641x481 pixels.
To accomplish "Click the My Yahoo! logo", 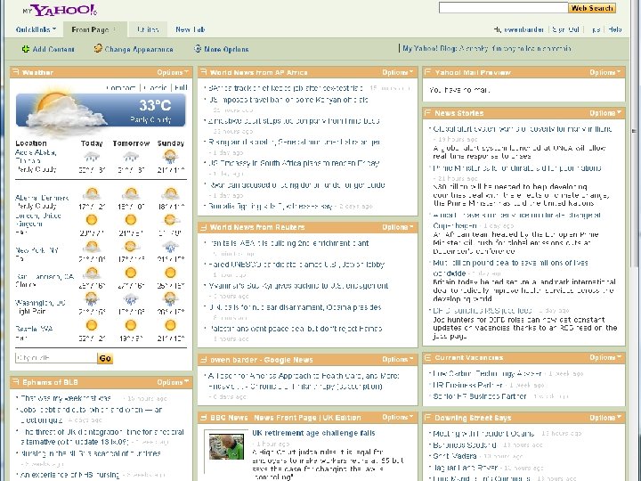I will click(x=60, y=10).
